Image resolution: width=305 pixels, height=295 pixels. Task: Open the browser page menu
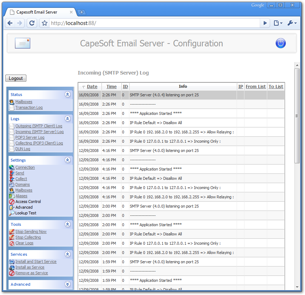click(x=278, y=23)
